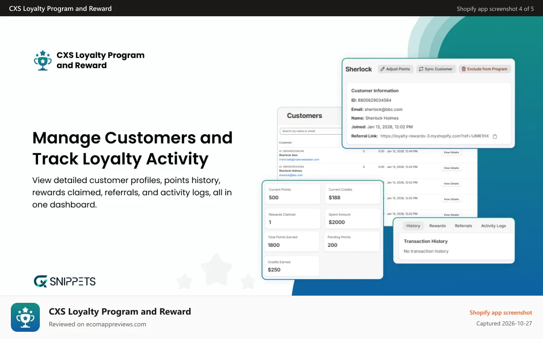Click the Current Credits $188 card
The image size is (543, 339).
click(352, 194)
